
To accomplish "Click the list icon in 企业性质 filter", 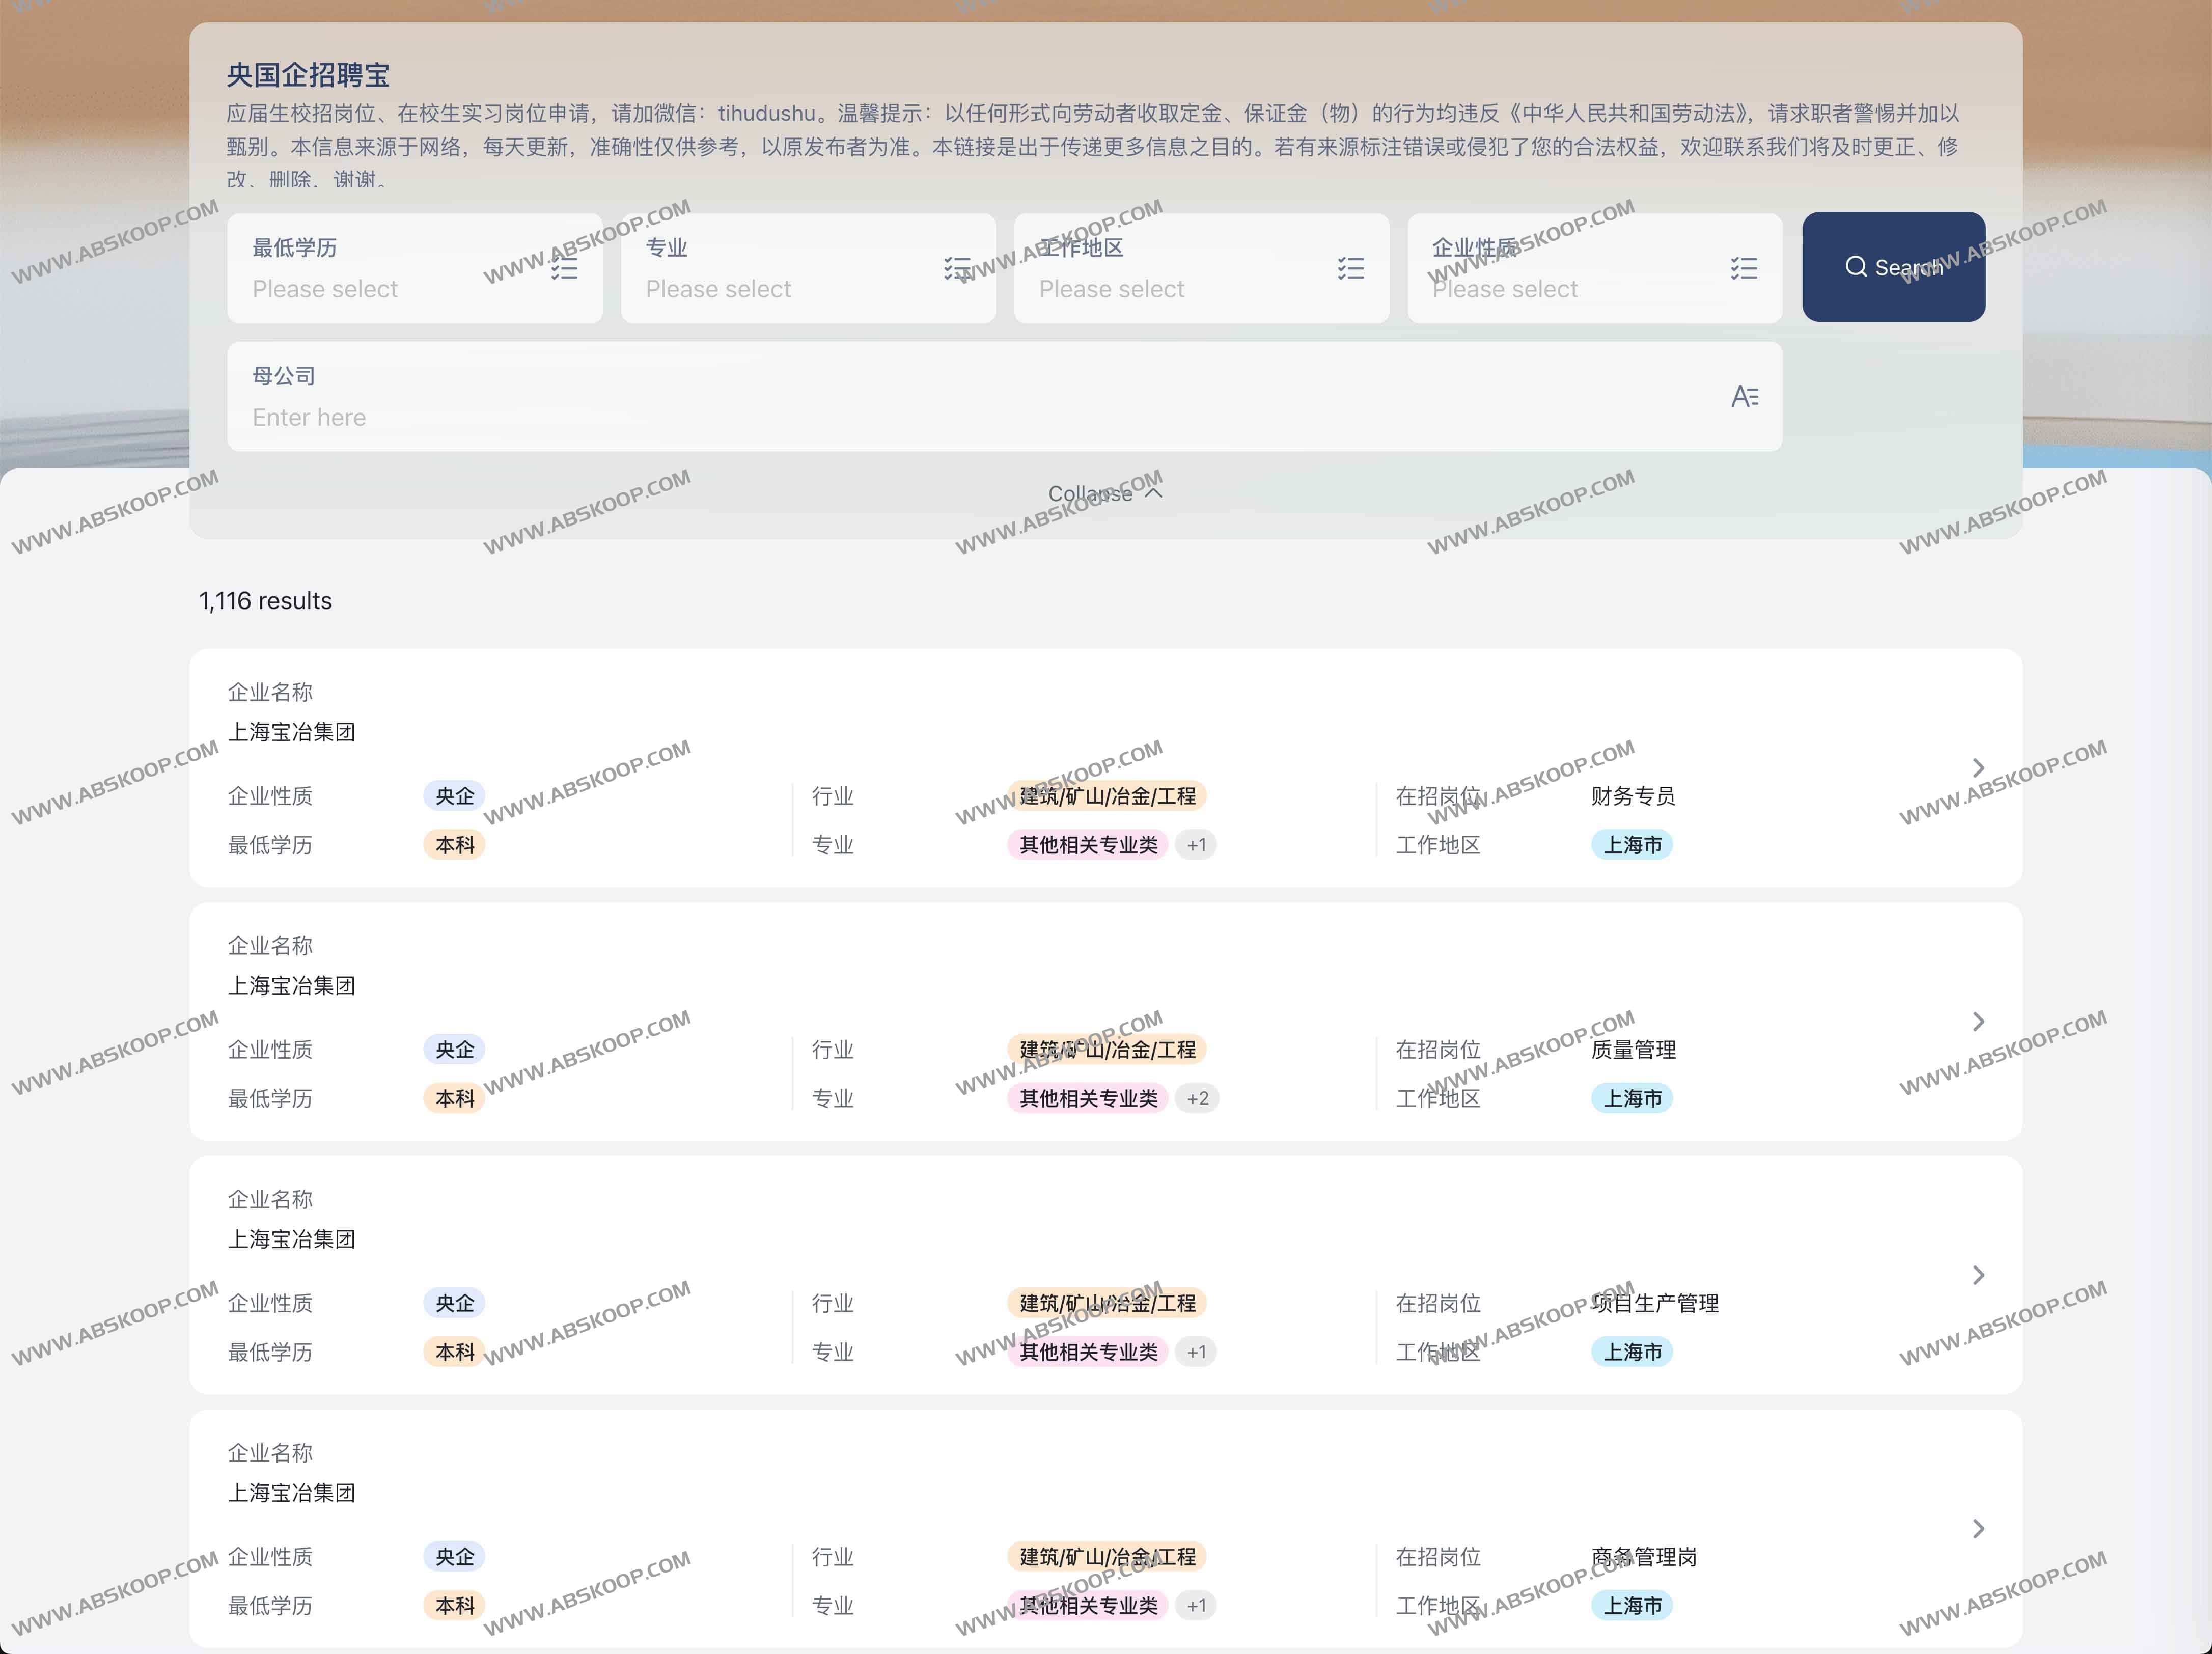I will (x=1743, y=268).
